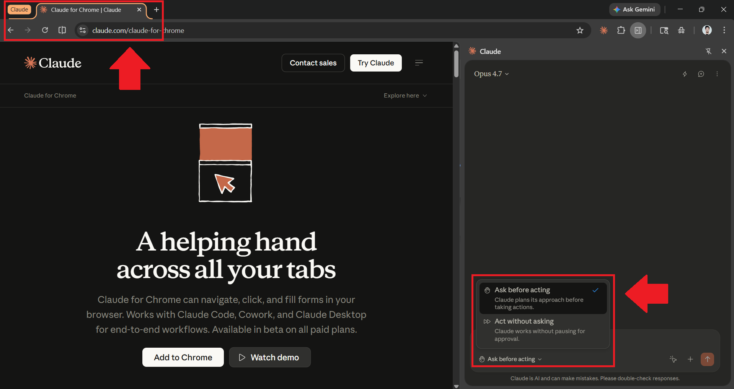The width and height of the screenshot is (734, 389).
Task: Expand the Explore here dropdown
Action: 405,96
